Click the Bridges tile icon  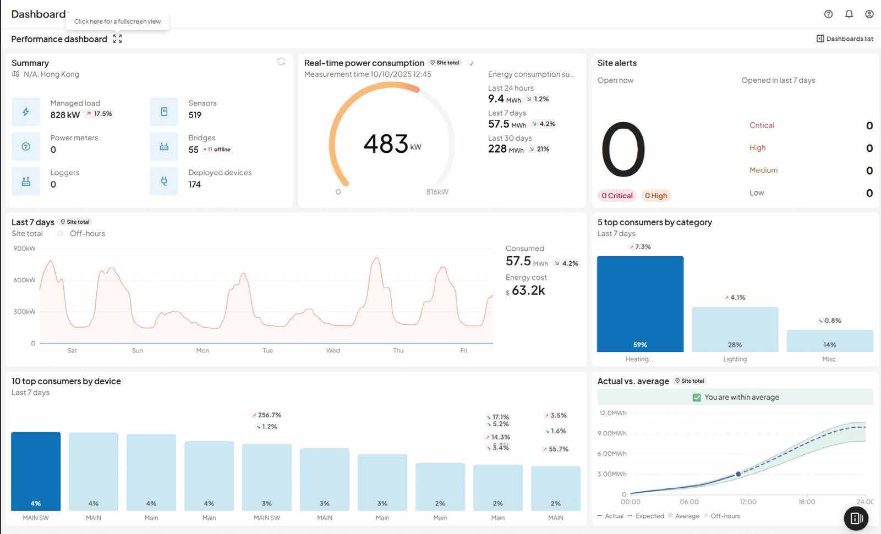pos(164,146)
